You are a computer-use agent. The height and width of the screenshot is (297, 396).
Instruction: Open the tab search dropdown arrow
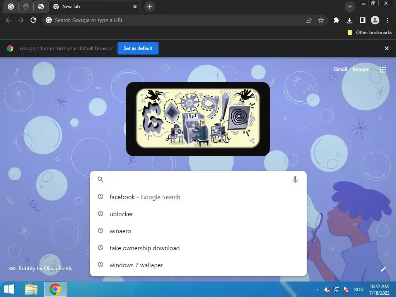click(350, 7)
